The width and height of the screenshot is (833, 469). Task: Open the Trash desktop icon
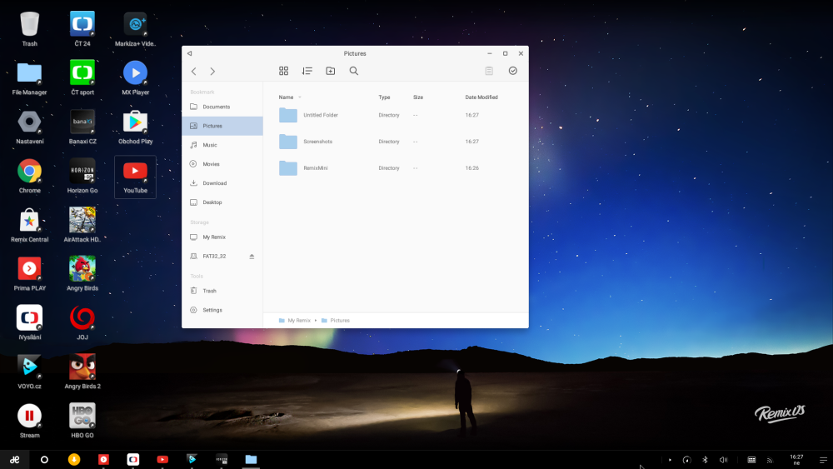(29, 29)
